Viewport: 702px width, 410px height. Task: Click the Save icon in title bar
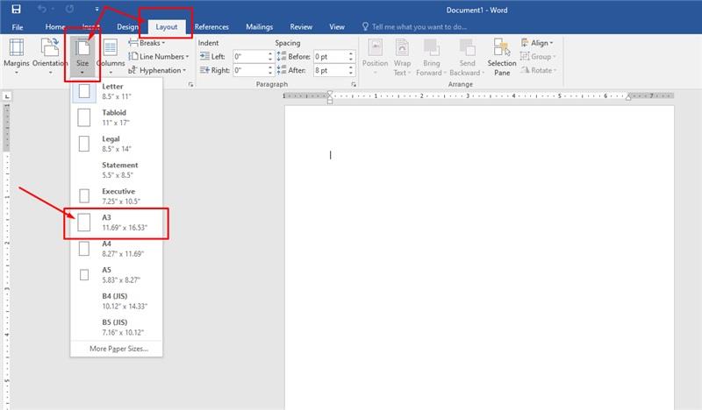[15, 8]
